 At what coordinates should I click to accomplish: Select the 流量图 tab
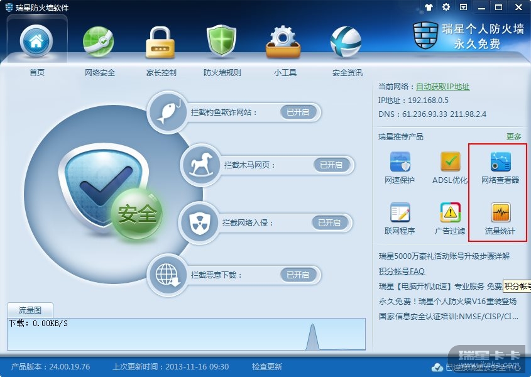[30, 310]
